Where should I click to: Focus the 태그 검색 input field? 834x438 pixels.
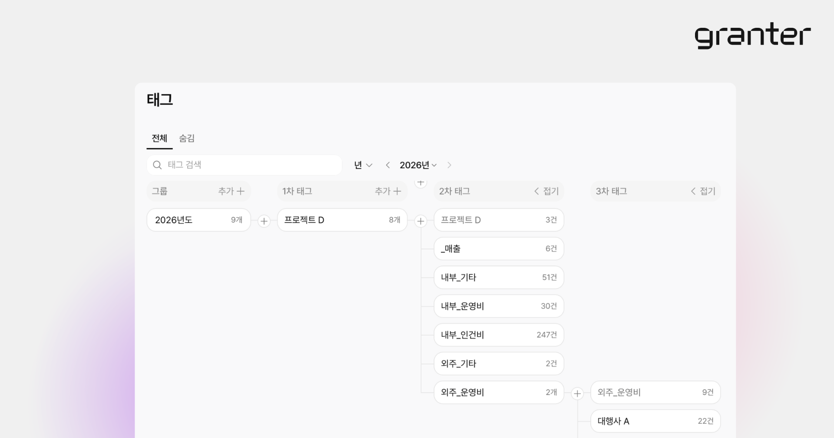(x=244, y=165)
